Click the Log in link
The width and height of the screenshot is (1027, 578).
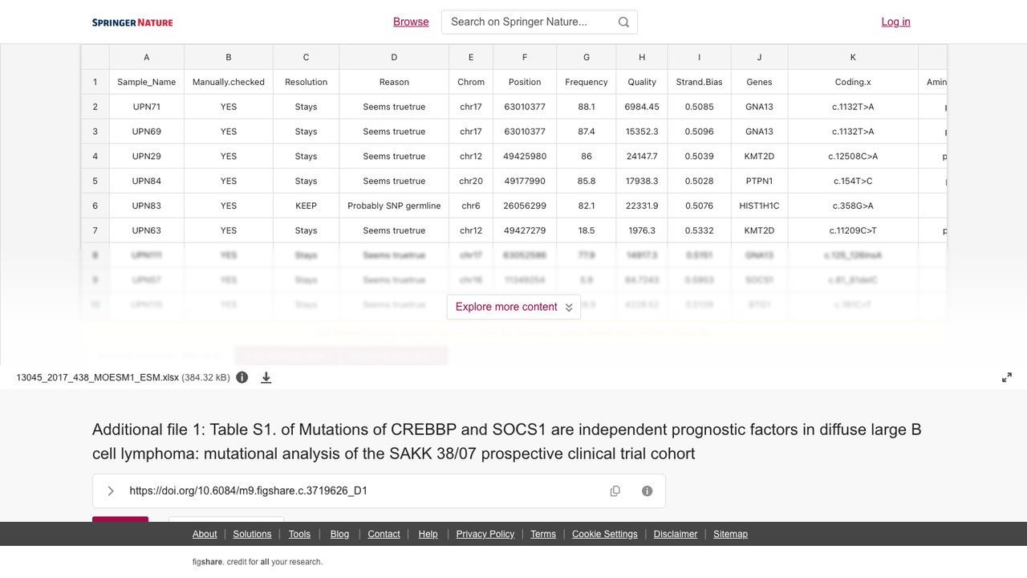[895, 22]
